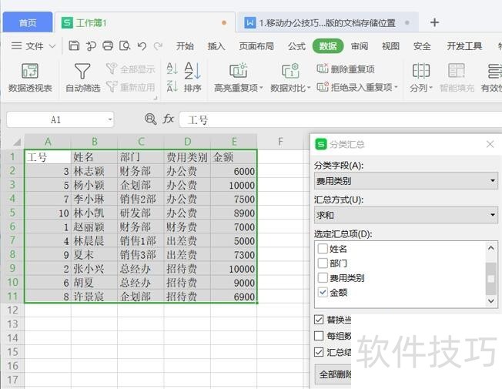Click 高亮重复项 highlight duplicates
The height and width of the screenshot is (389, 502).
[238, 78]
